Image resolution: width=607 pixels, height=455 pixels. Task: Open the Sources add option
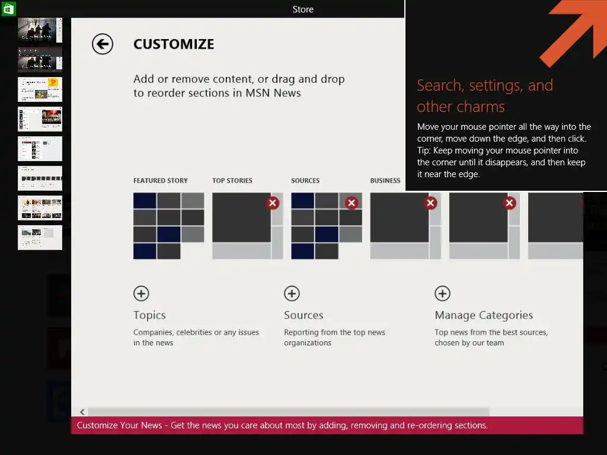point(303,315)
